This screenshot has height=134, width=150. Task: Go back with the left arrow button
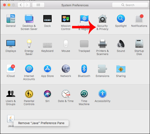[x=21, y=5]
